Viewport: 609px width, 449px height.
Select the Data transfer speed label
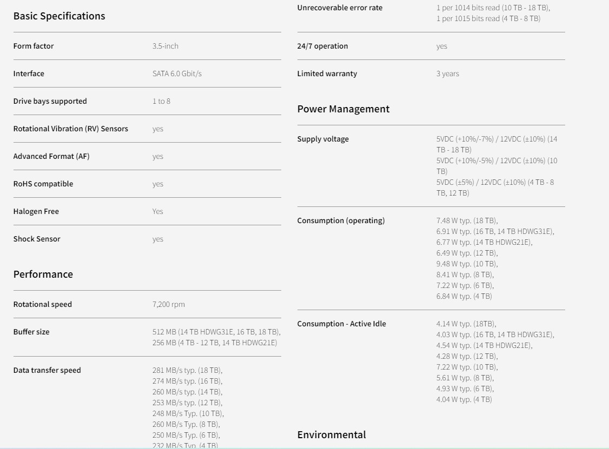[47, 370]
